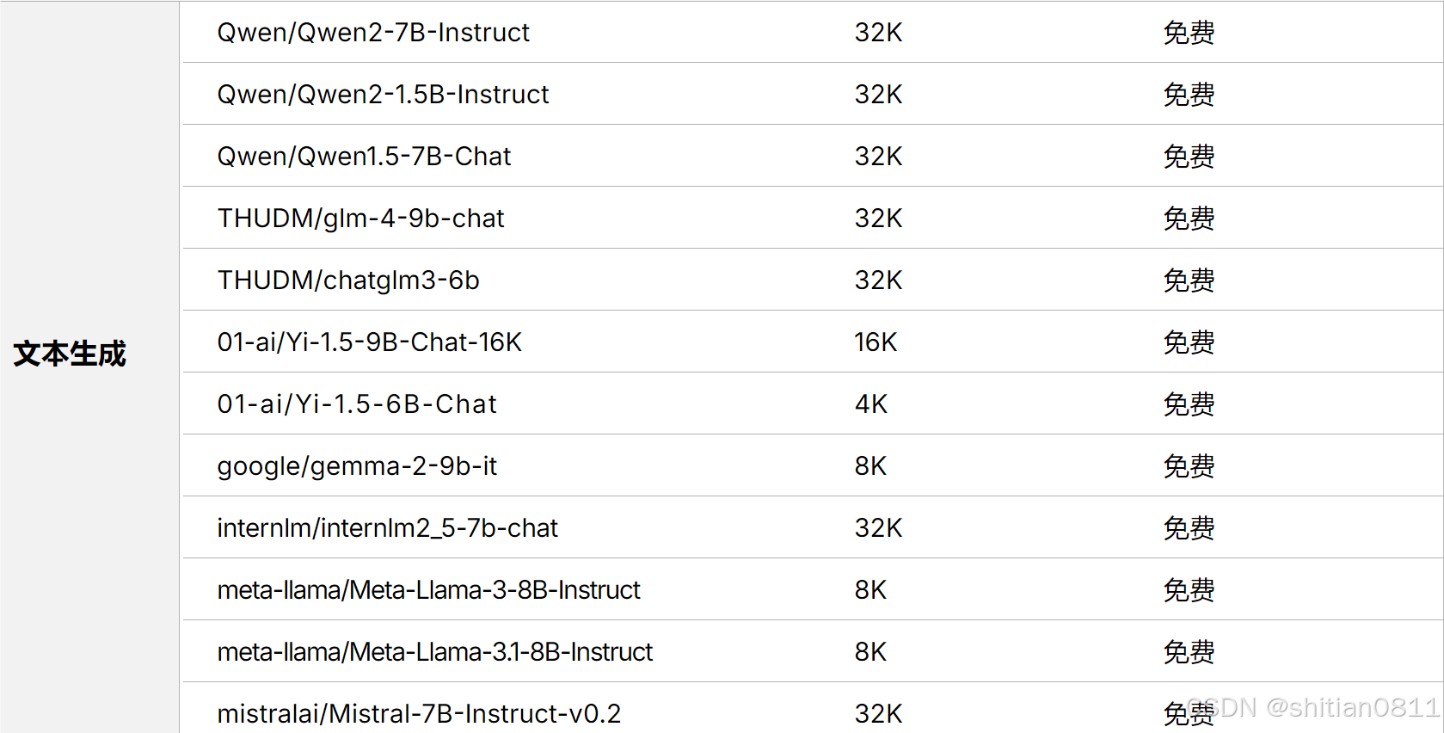
Task: Click 01-ai/Yi-1.5-6B-Chat model entry
Action: [x=357, y=404]
